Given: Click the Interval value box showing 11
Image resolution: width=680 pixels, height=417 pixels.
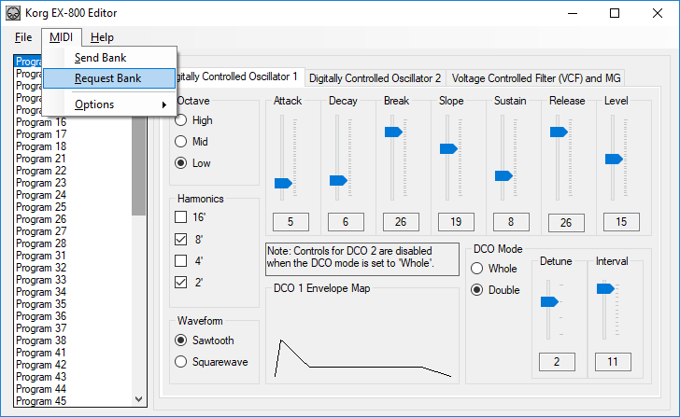Looking at the screenshot, I should 613,362.
